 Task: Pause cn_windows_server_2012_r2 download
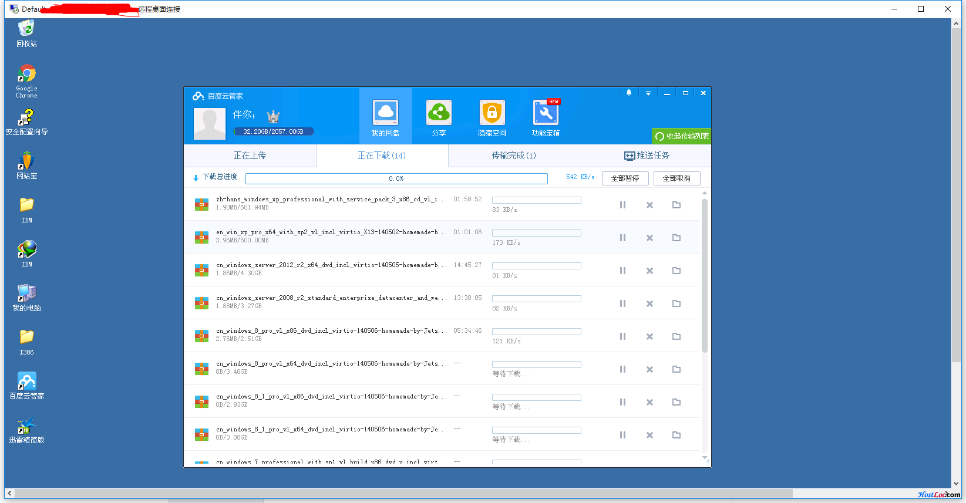(x=622, y=271)
